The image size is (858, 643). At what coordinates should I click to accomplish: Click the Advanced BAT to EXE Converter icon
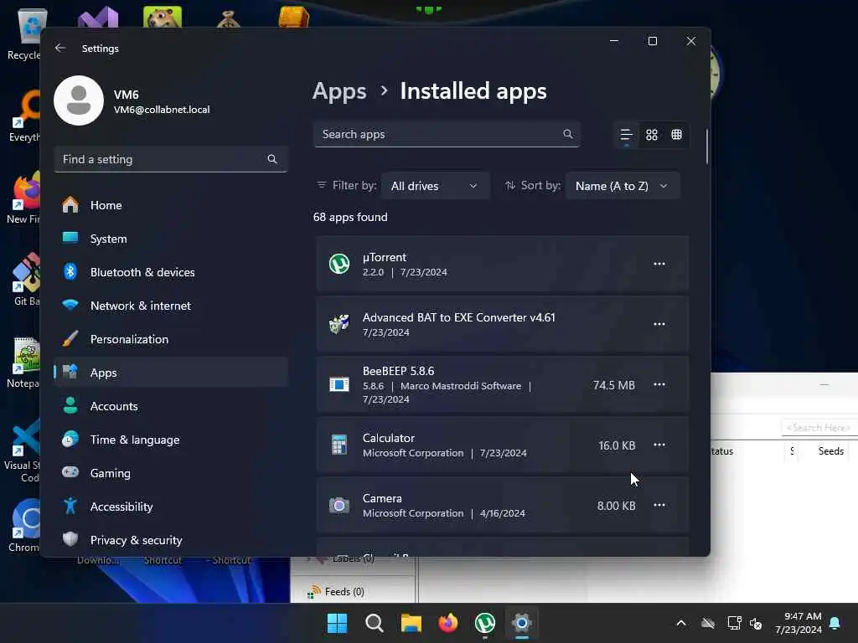tap(339, 324)
